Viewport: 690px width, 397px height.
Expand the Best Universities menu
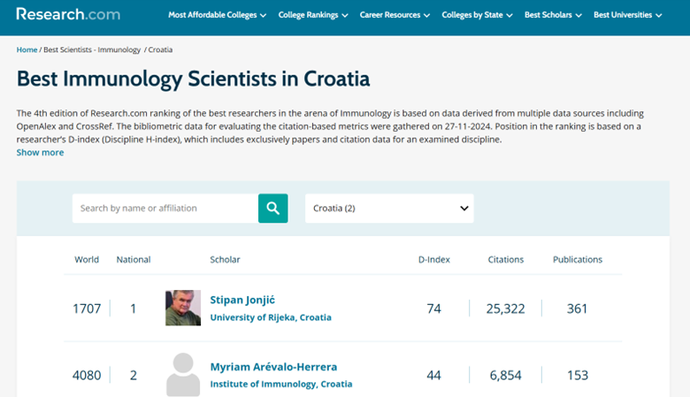[x=627, y=15]
